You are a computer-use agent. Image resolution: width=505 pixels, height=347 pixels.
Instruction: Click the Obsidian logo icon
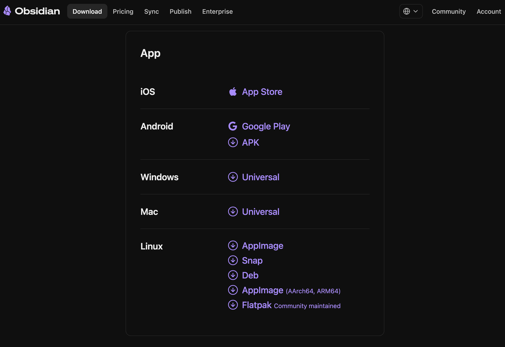[7, 10]
